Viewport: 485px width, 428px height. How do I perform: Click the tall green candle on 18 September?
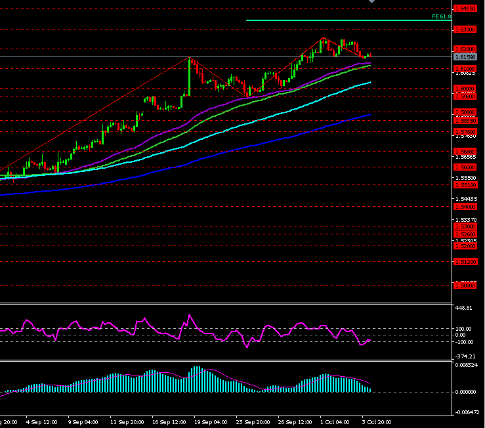[x=189, y=76]
